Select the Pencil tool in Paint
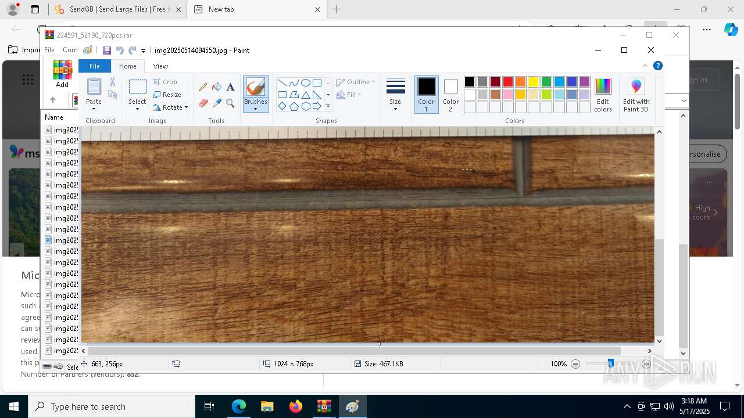The image size is (744, 418). (x=203, y=87)
